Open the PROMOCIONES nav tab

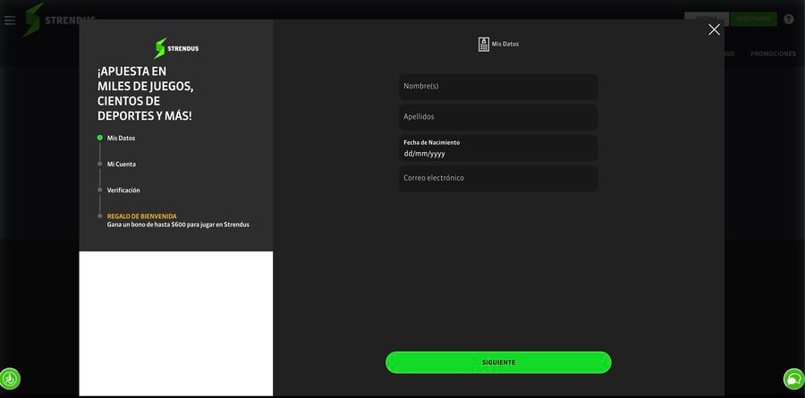point(773,54)
